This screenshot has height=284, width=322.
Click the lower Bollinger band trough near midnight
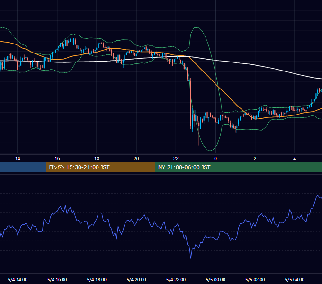(x=210, y=150)
